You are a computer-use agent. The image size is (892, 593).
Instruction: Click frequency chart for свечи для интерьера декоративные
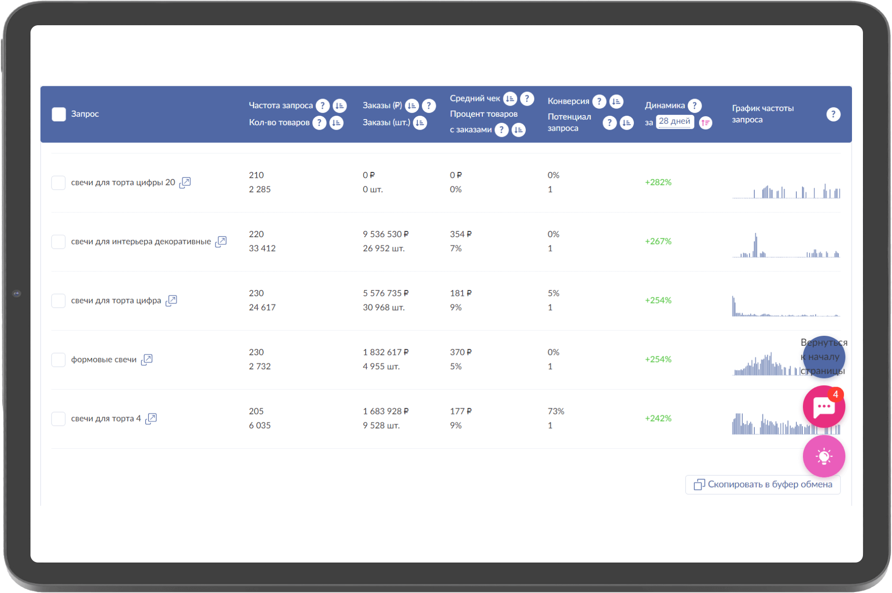pos(786,245)
